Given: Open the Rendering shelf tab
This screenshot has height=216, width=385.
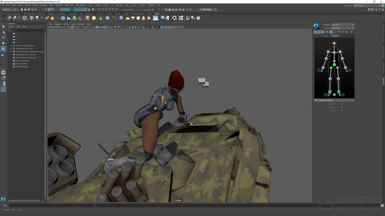Looking at the screenshot, I should [x=73, y=14].
